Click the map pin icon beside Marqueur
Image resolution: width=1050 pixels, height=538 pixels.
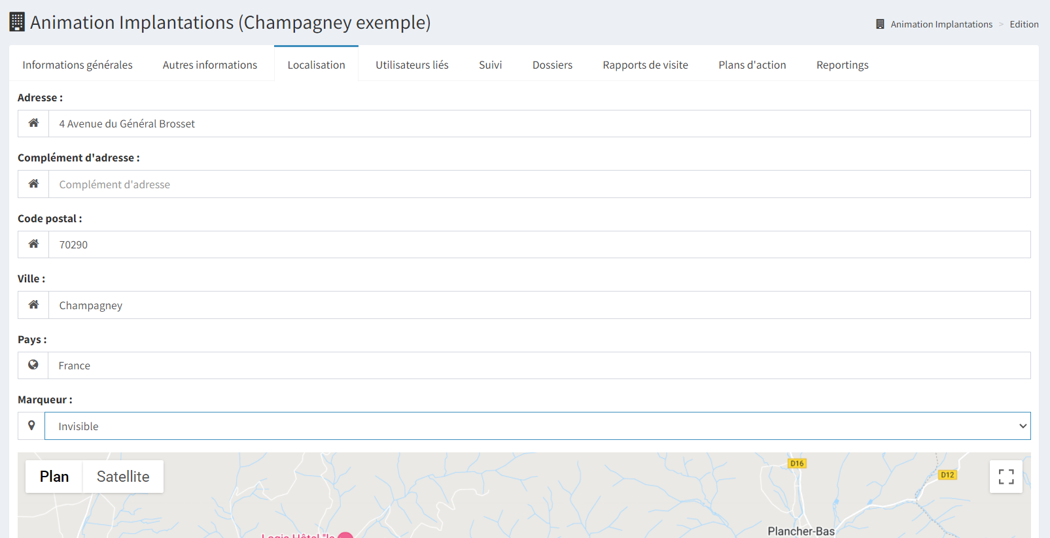31,426
